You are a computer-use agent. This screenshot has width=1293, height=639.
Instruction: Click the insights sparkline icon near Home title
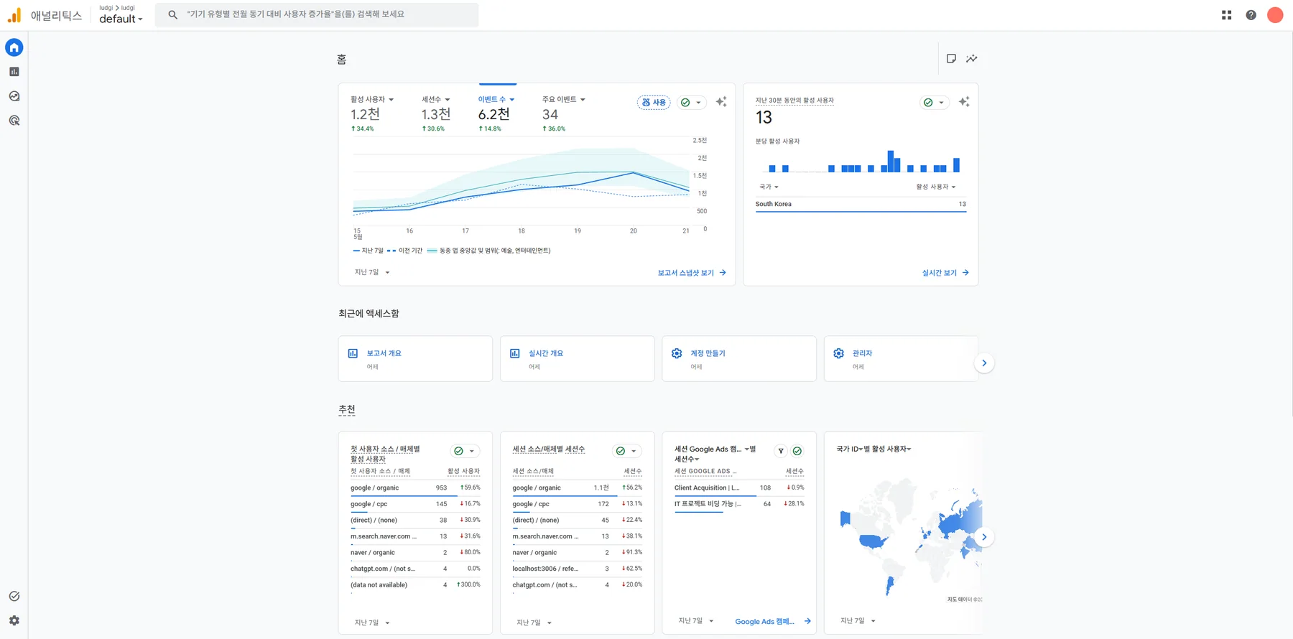[x=972, y=59]
